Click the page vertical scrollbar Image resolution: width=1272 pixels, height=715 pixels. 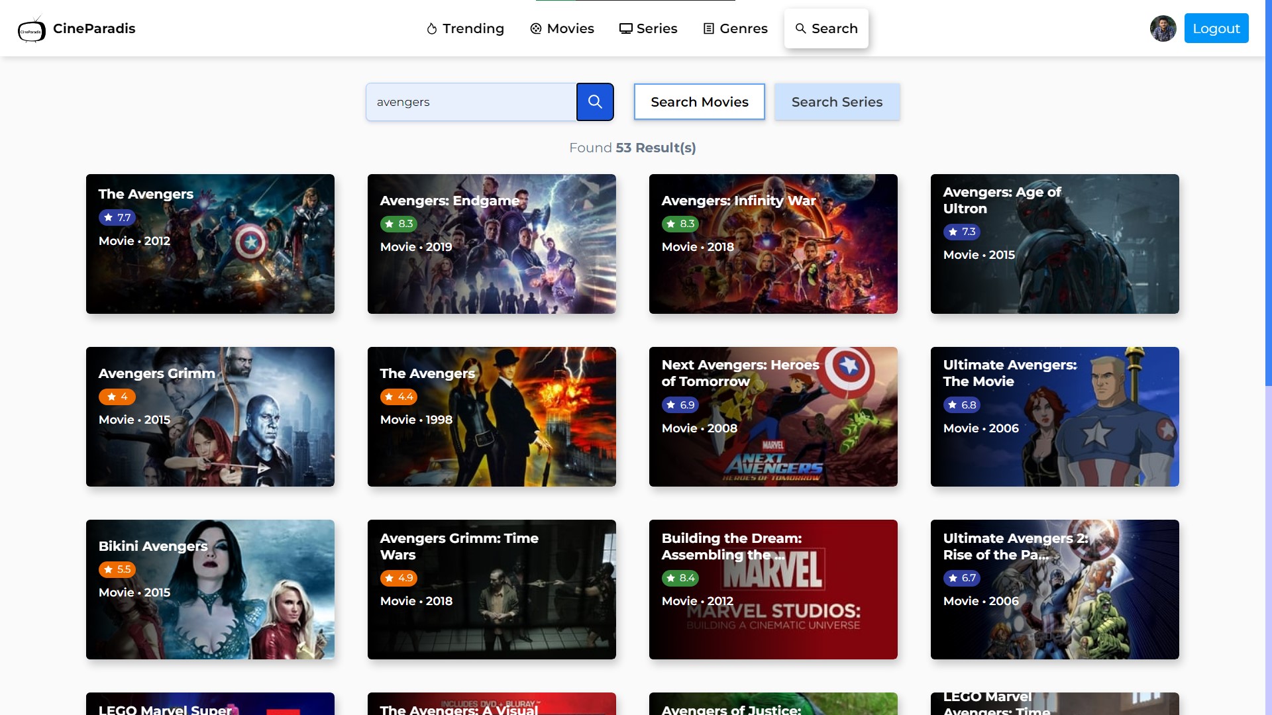[x=1268, y=192]
